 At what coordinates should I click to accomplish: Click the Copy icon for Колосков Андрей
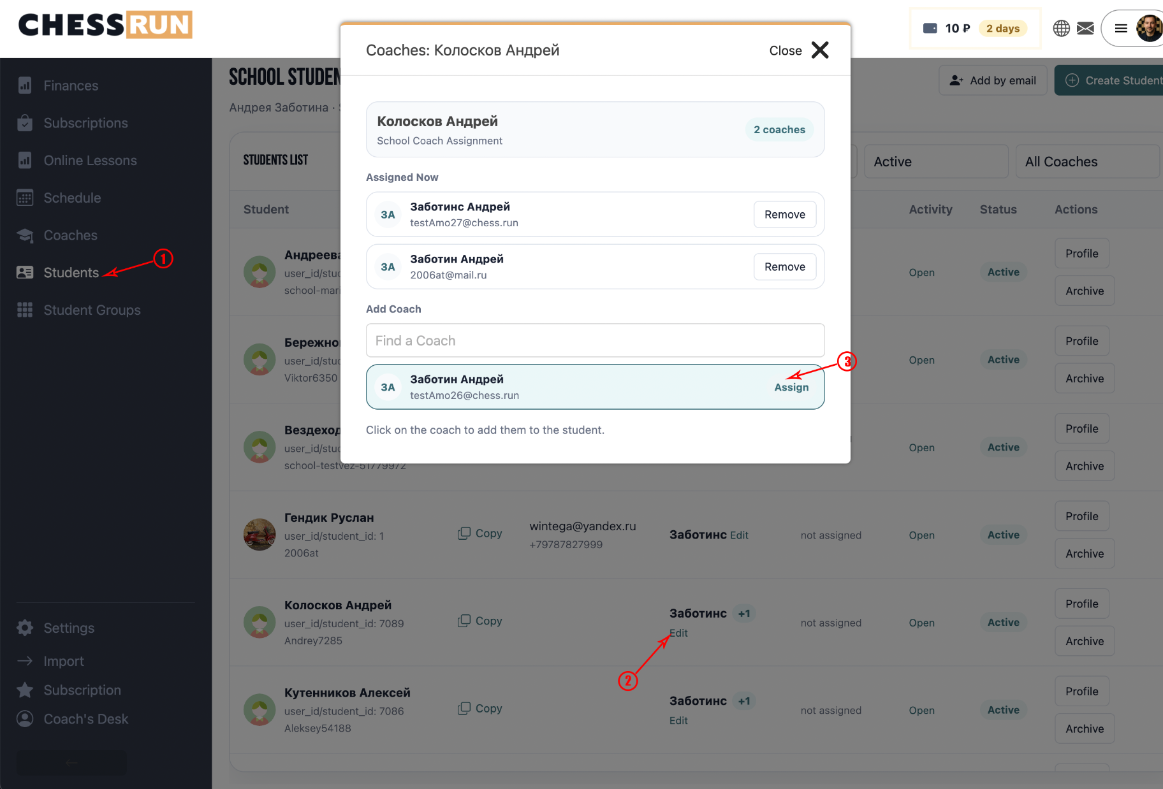tap(464, 621)
